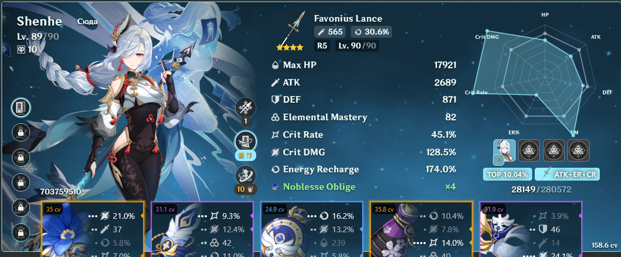
Task: Select the elemental skill talent icon
Action: pos(246,141)
